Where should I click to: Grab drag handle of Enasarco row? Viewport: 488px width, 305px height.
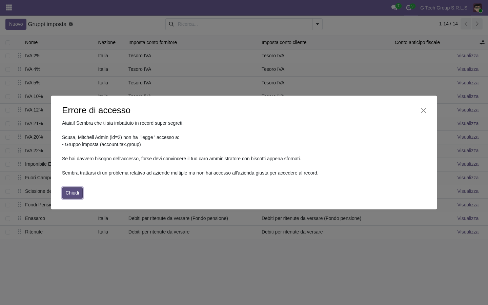[x=19, y=218]
